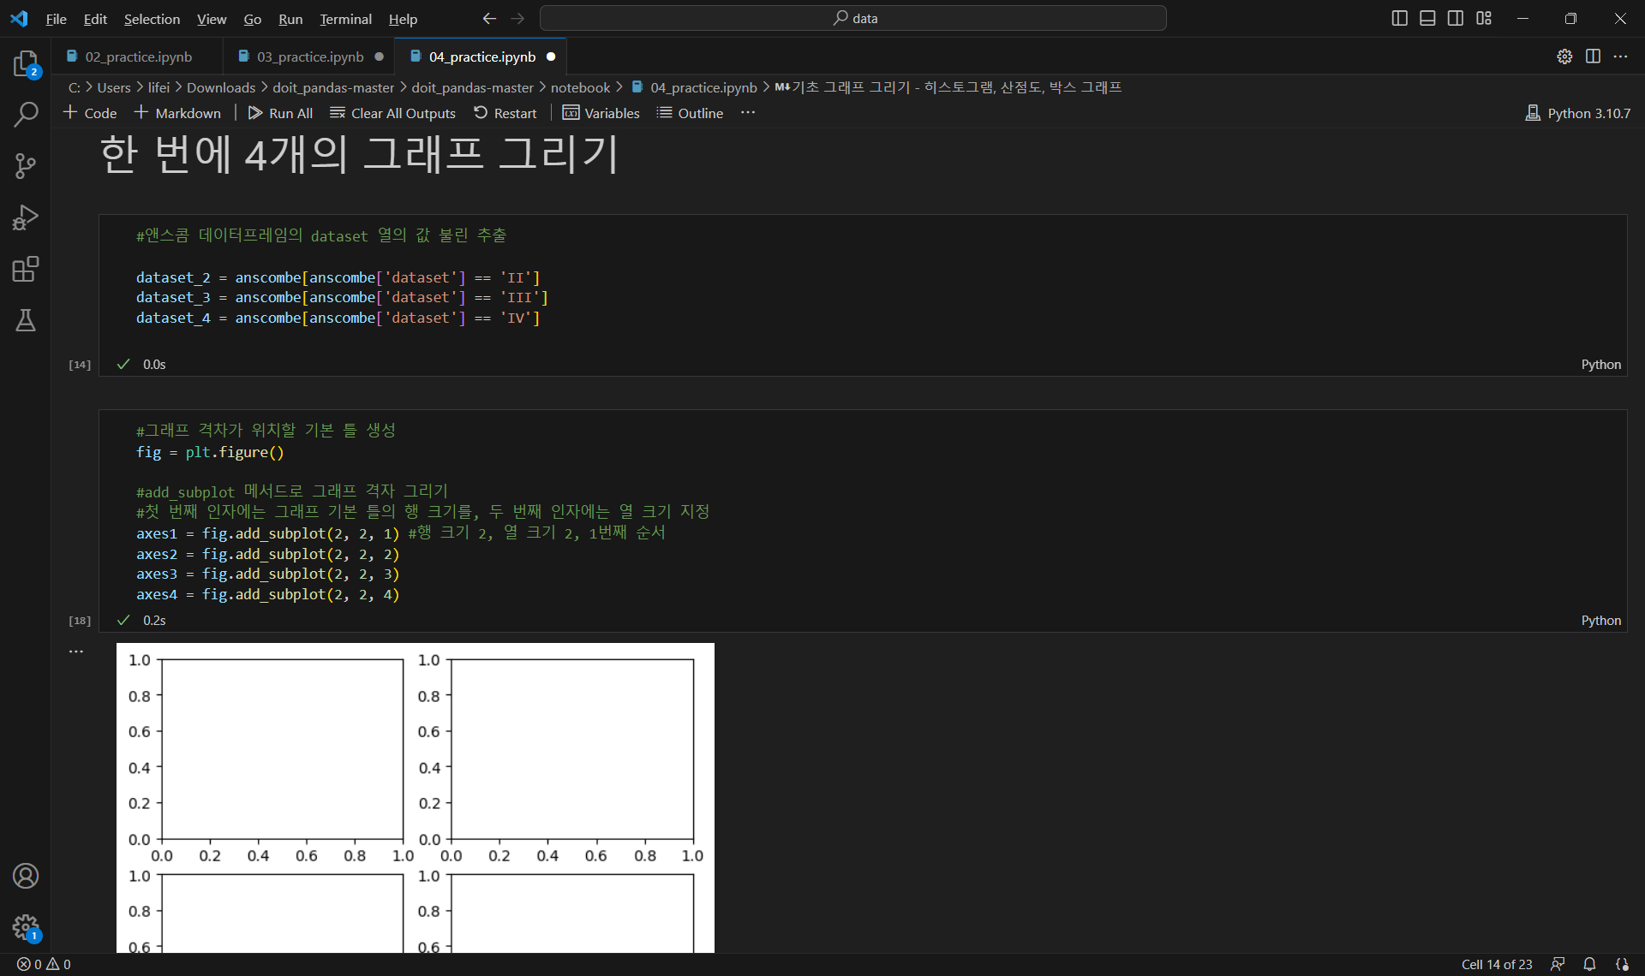Open the Terminal menu
This screenshot has width=1645, height=976.
point(345,19)
